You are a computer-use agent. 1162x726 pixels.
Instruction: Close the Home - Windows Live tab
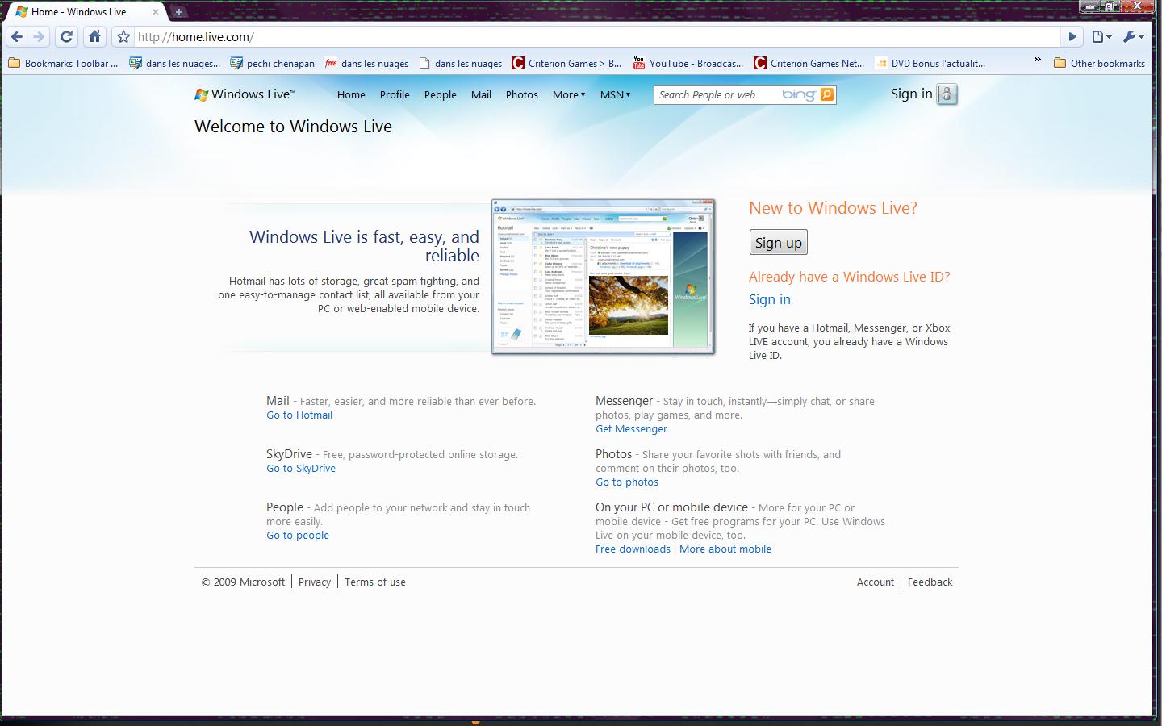click(x=157, y=12)
